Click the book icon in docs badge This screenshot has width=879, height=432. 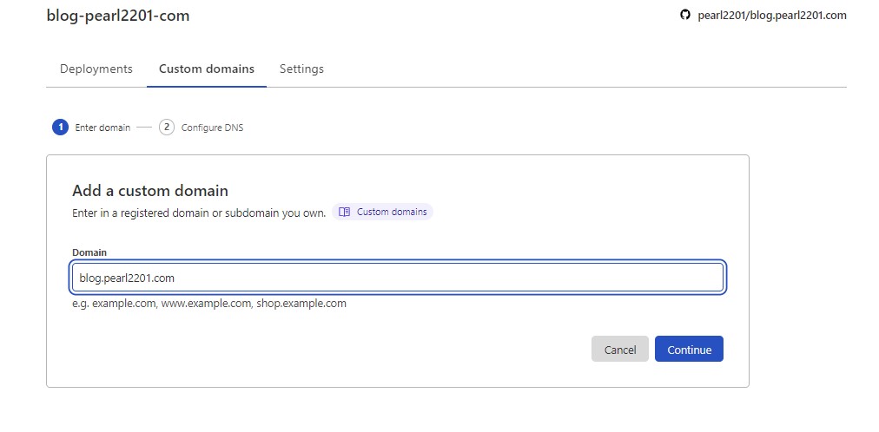point(345,212)
